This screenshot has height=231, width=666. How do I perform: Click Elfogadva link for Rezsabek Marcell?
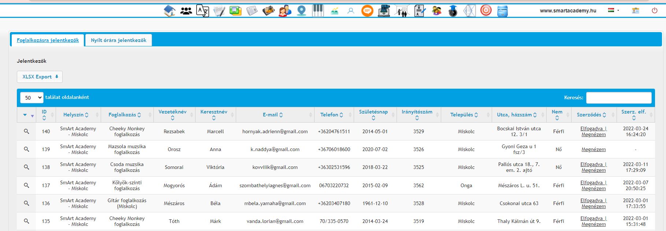[592, 128]
